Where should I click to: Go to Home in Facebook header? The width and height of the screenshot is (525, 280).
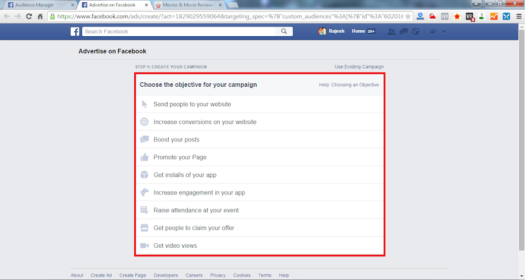tap(358, 31)
